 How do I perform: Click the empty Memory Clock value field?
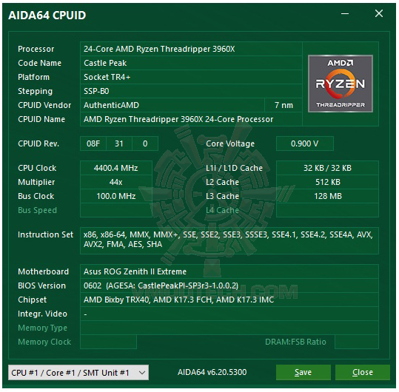(108, 342)
